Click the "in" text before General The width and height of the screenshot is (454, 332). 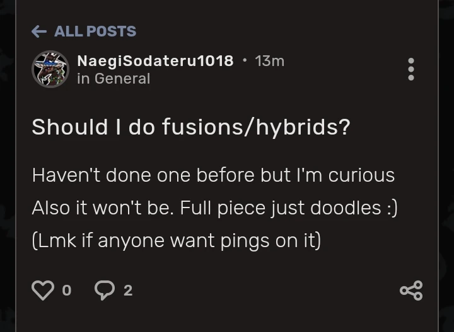[x=83, y=79]
